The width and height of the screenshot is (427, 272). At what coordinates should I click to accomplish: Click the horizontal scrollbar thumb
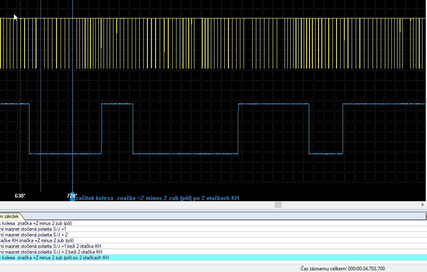point(278,205)
